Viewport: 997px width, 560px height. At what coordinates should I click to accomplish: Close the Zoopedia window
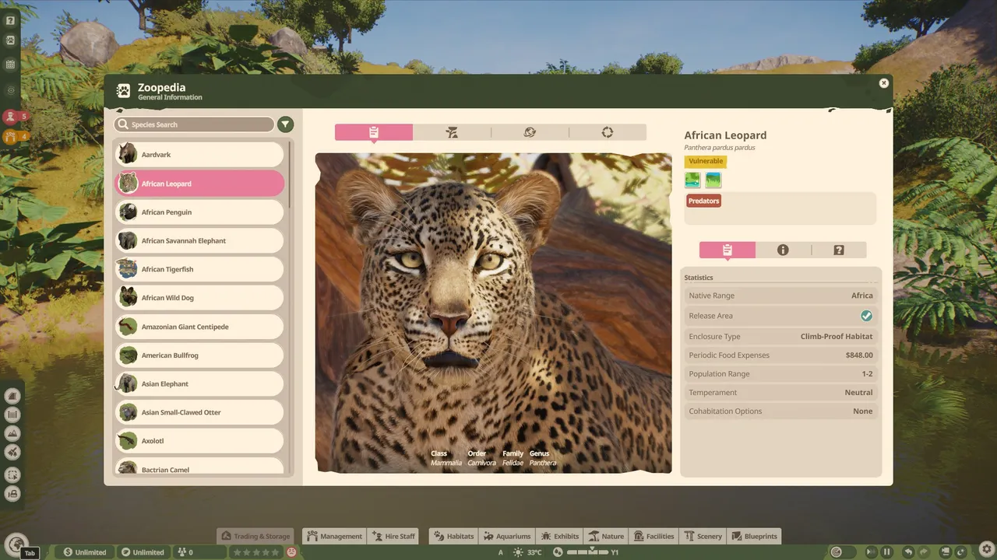[x=884, y=83]
